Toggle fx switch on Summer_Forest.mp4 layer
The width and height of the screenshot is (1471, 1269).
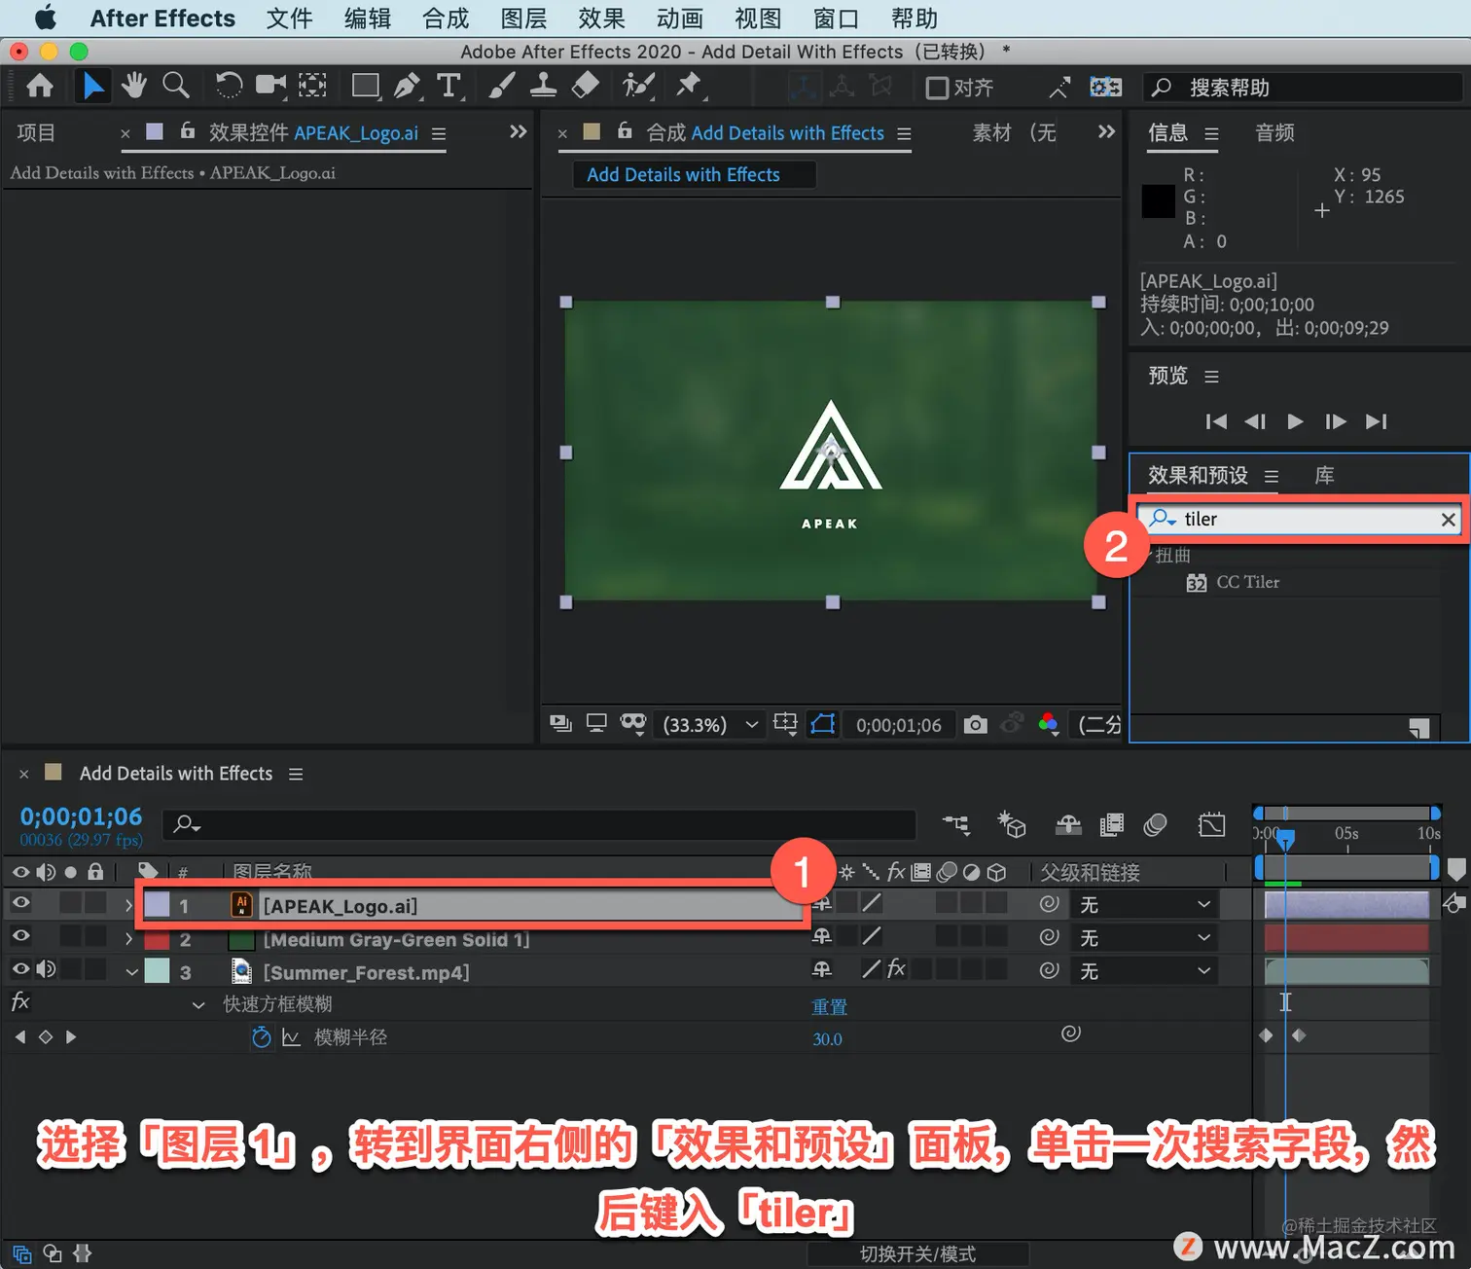click(x=896, y=969)
